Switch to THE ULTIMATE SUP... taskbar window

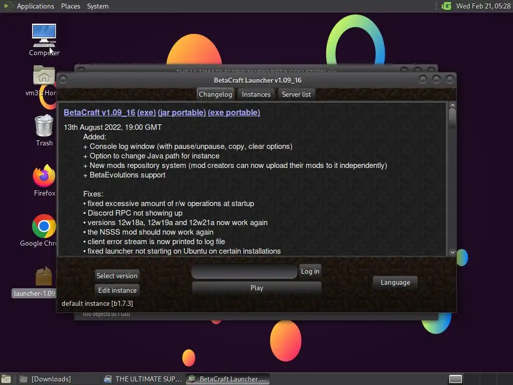[143, 379]
